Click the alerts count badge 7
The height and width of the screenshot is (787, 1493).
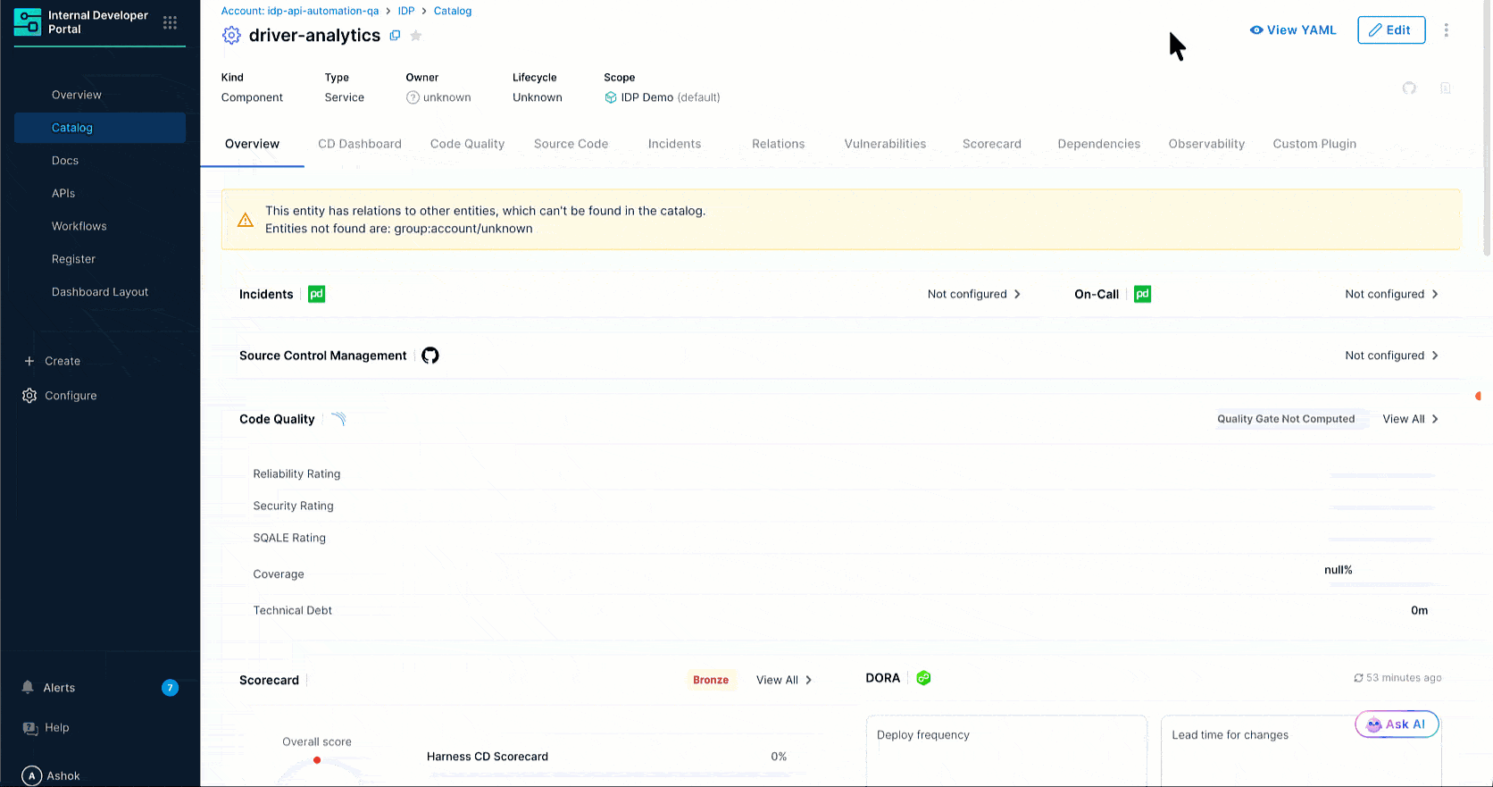(x=170, y=688)
